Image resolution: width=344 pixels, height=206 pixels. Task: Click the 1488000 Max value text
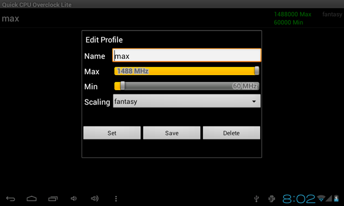pos(292,14)
